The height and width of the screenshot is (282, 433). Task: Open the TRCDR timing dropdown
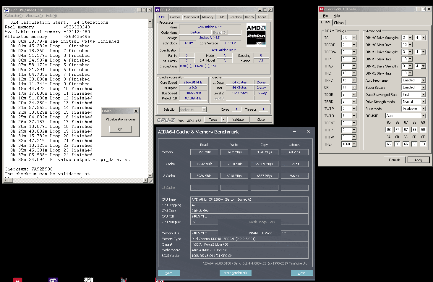tap(354, 45)
